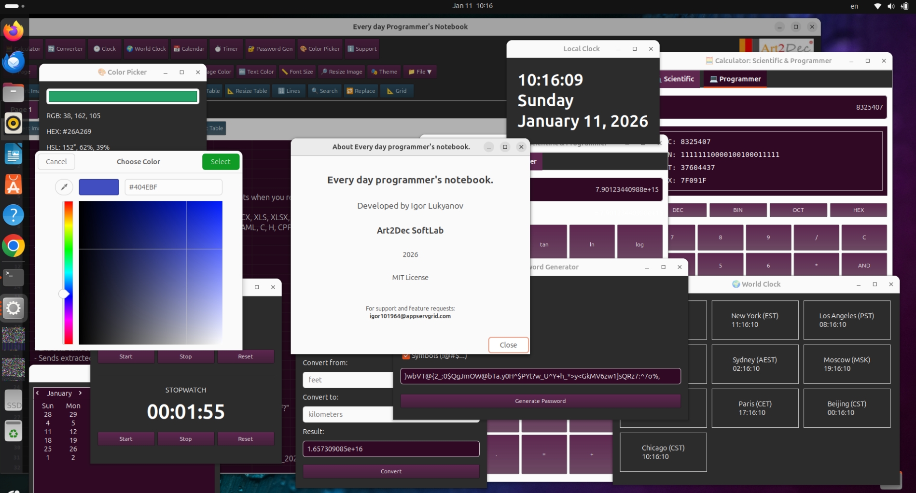Open the Calendar tool
This screenshot has height=493, width=916.
189,49
